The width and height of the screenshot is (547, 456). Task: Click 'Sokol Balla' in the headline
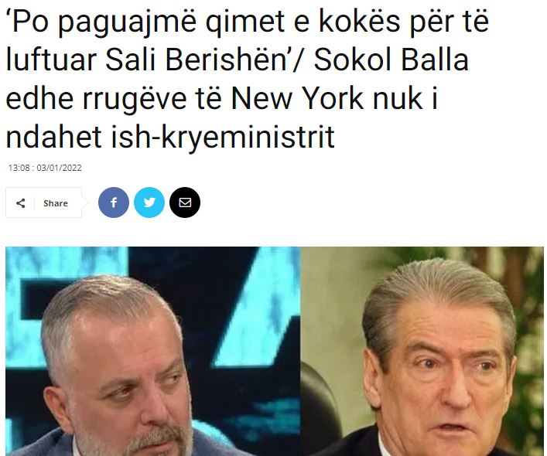[391, 60]
